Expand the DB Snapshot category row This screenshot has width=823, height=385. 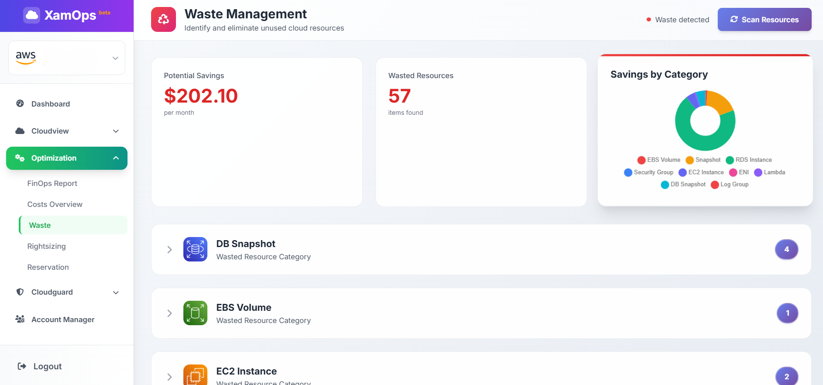pyautogui.click(x=169, y=250)
